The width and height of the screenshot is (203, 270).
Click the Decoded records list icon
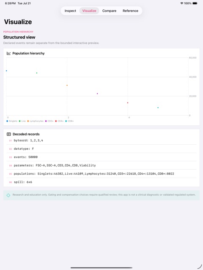click(x=8, y=134)
